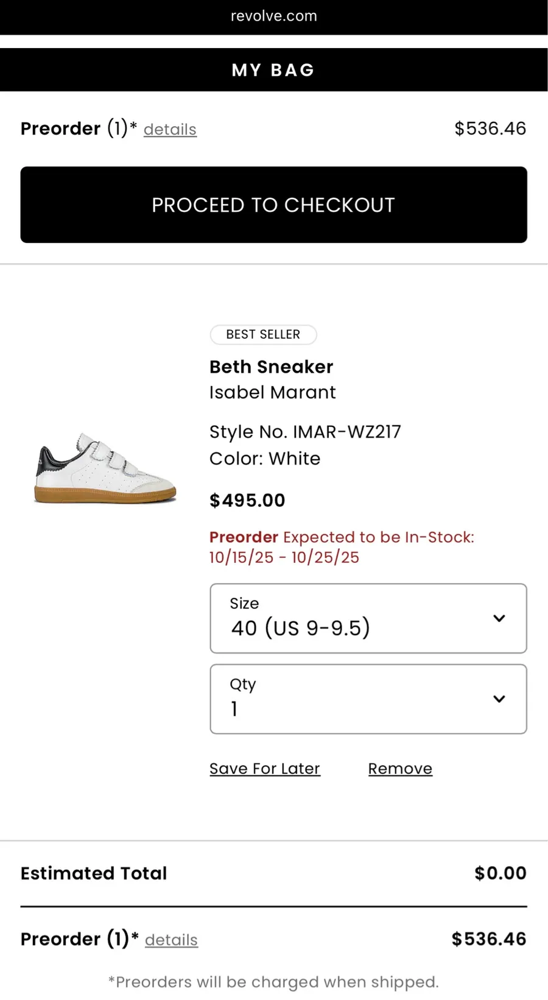Tap the Best Seller badge

(x=263, y=334)
